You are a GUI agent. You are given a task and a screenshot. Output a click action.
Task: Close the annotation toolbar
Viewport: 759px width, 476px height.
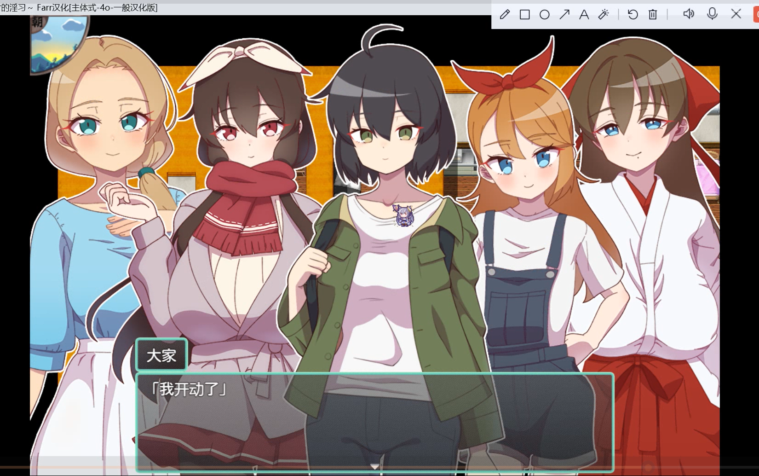(x=736, y=14)
